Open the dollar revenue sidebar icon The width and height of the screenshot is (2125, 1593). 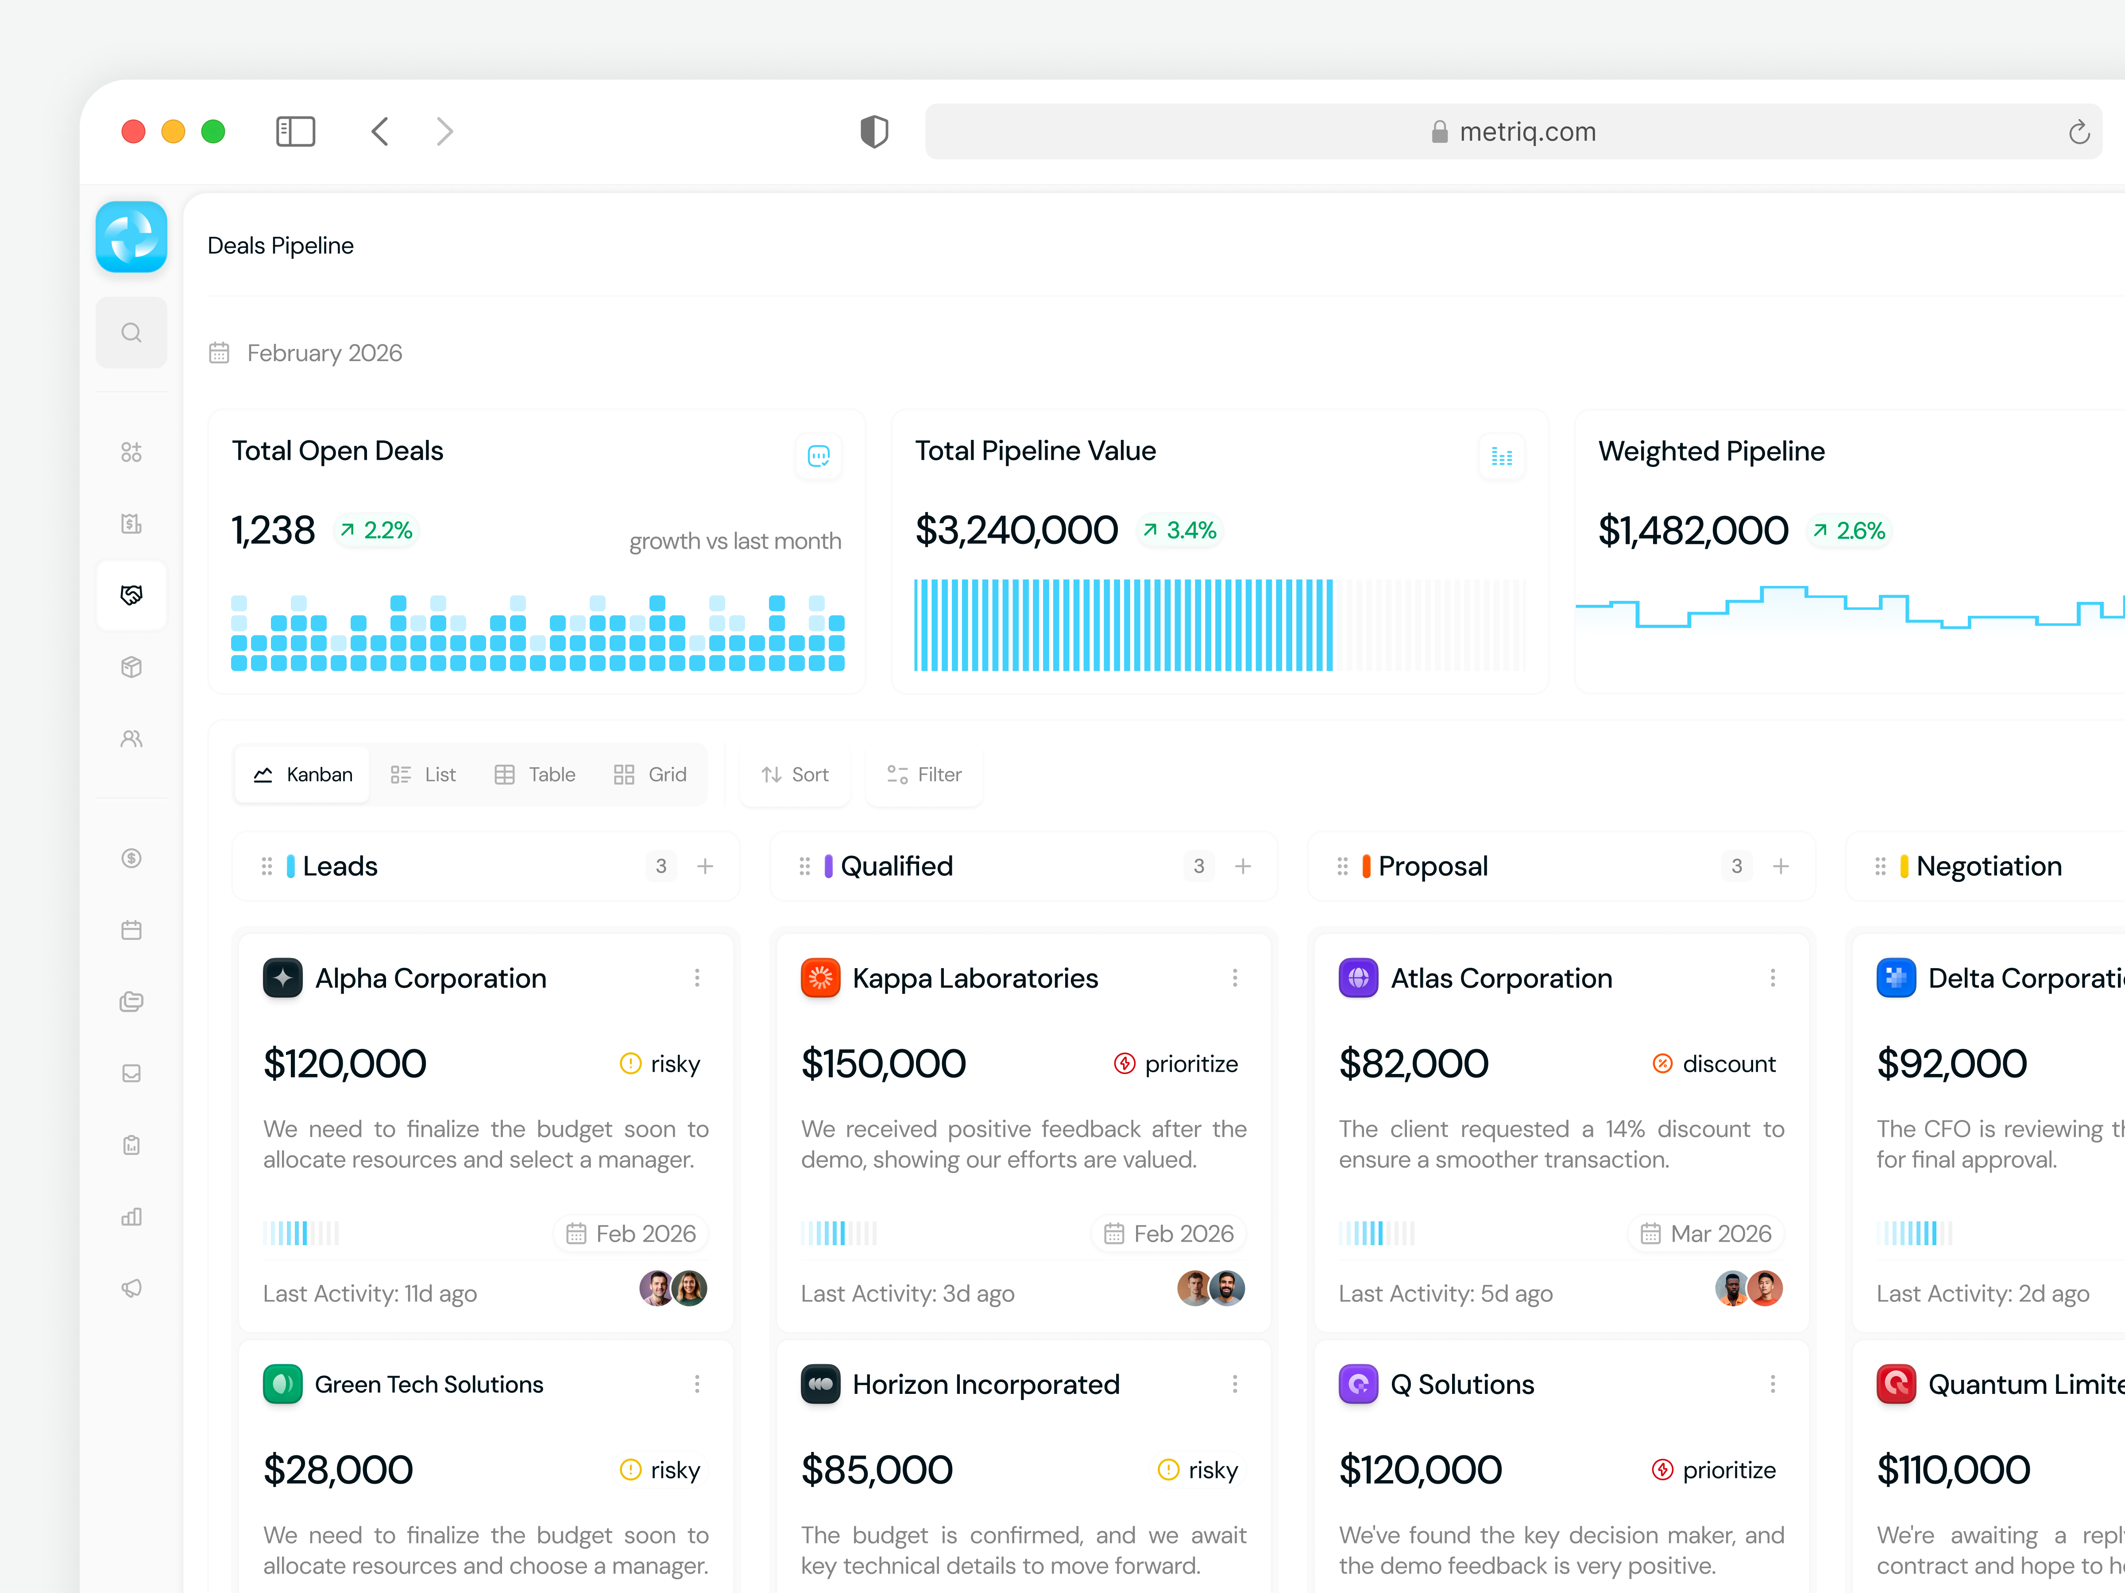(131, 858)
